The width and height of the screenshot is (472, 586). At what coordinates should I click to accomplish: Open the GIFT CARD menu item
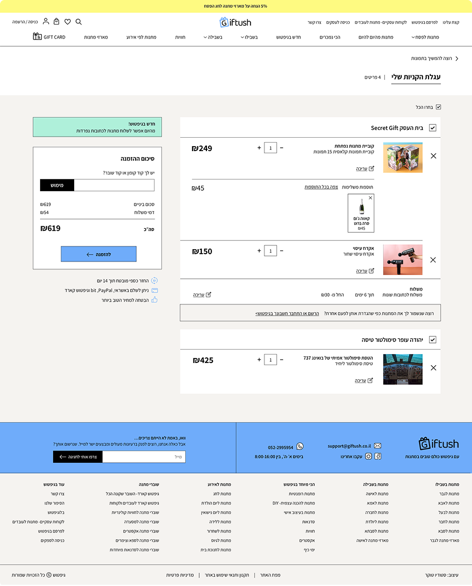point(49,37)
